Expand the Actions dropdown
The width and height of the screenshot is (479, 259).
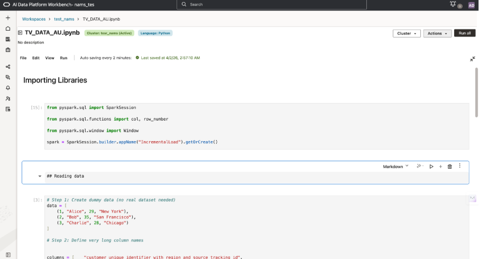(437, 33)
